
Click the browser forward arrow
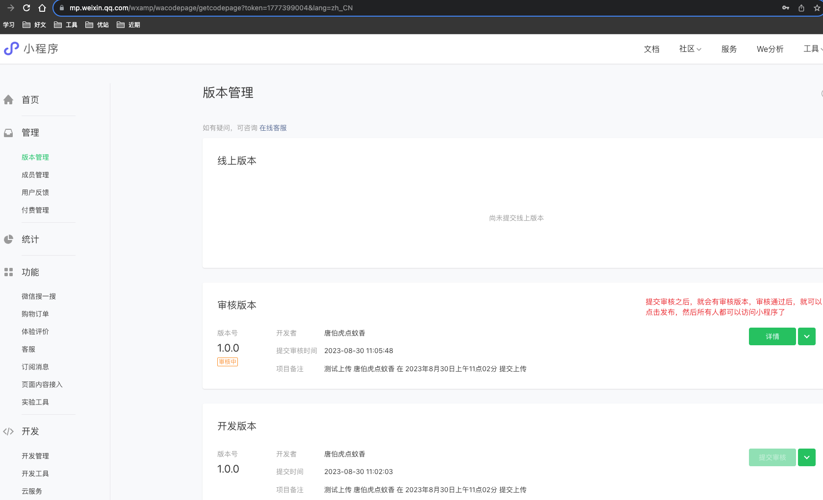11,8
